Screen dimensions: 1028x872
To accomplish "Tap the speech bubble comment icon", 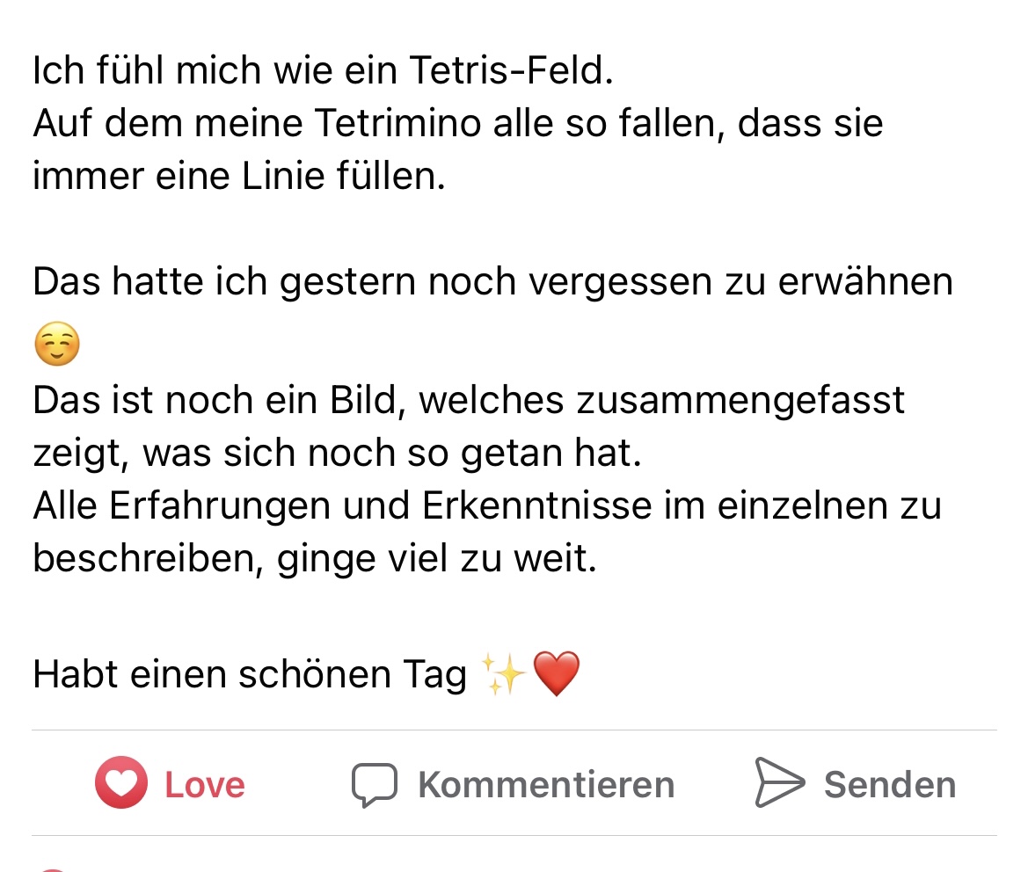I will (374, 784).
